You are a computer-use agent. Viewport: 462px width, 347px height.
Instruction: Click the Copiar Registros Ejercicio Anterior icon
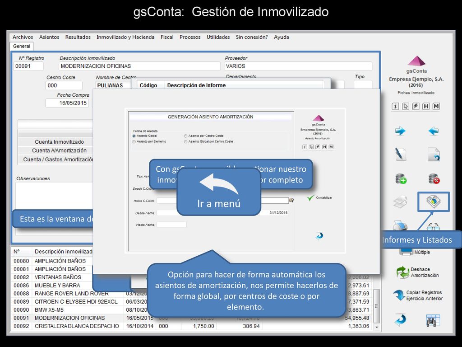click(x=399, y=295)
